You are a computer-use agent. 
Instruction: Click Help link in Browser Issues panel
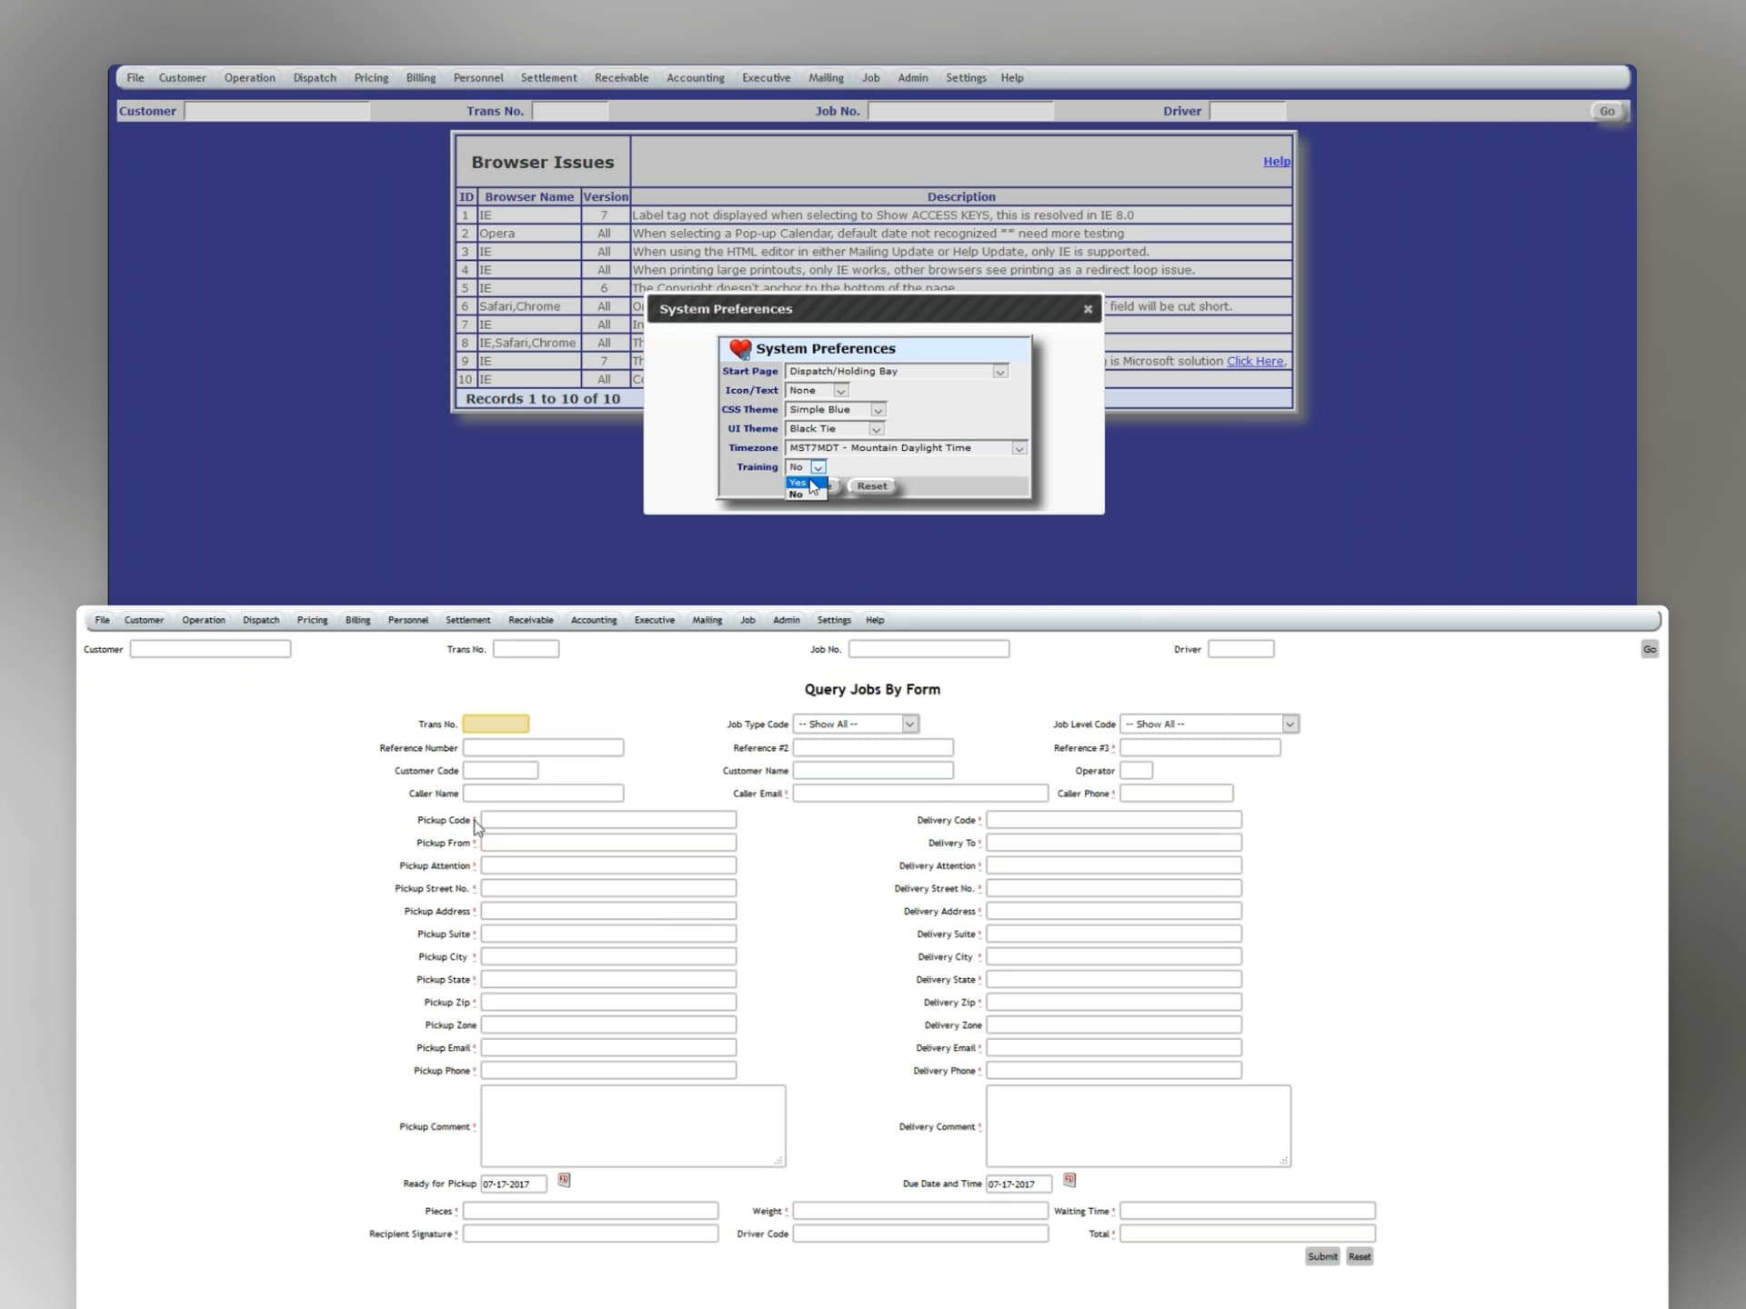coord(1276,161)
